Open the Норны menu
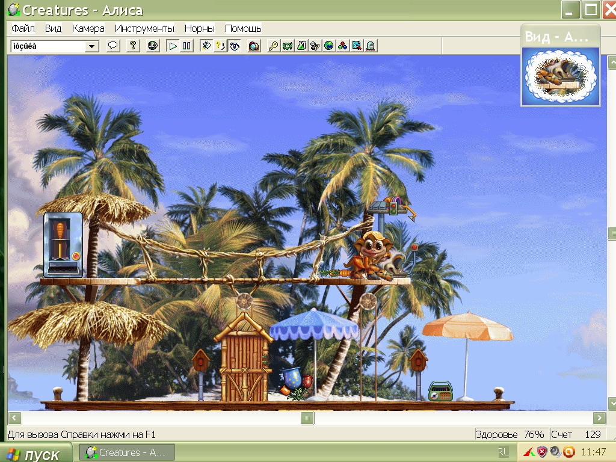The width and height of the screenshot is (616, 462). coord(199,29)
